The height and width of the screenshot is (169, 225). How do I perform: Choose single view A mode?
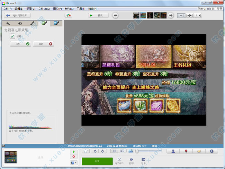click(x=181, y=16)
